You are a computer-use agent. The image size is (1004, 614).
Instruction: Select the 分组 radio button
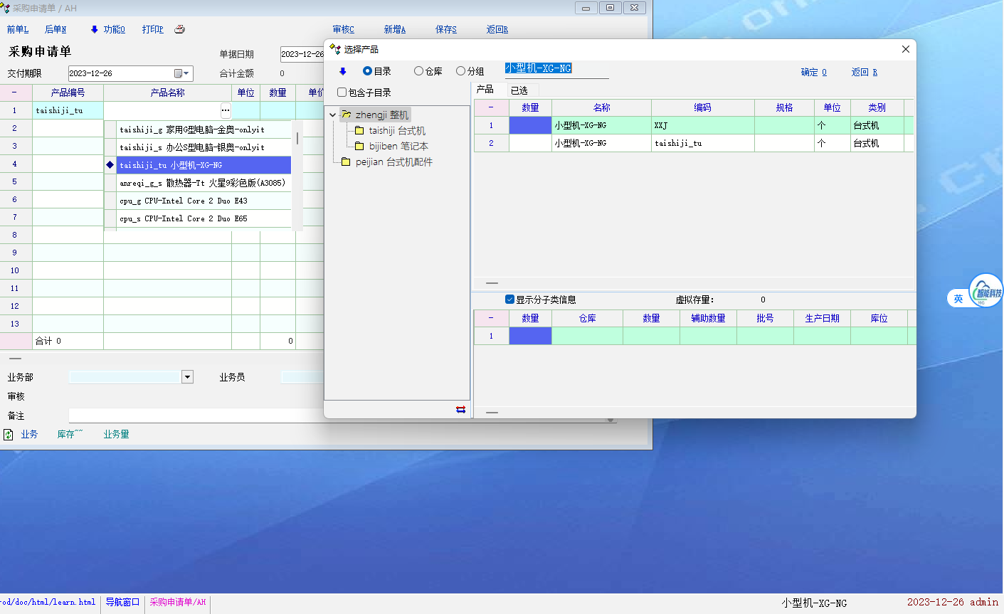(460, 71)
